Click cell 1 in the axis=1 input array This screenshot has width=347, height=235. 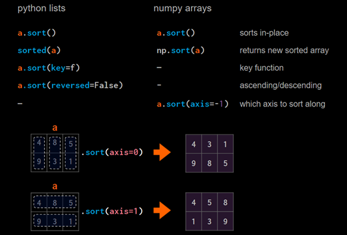point(71,221)
